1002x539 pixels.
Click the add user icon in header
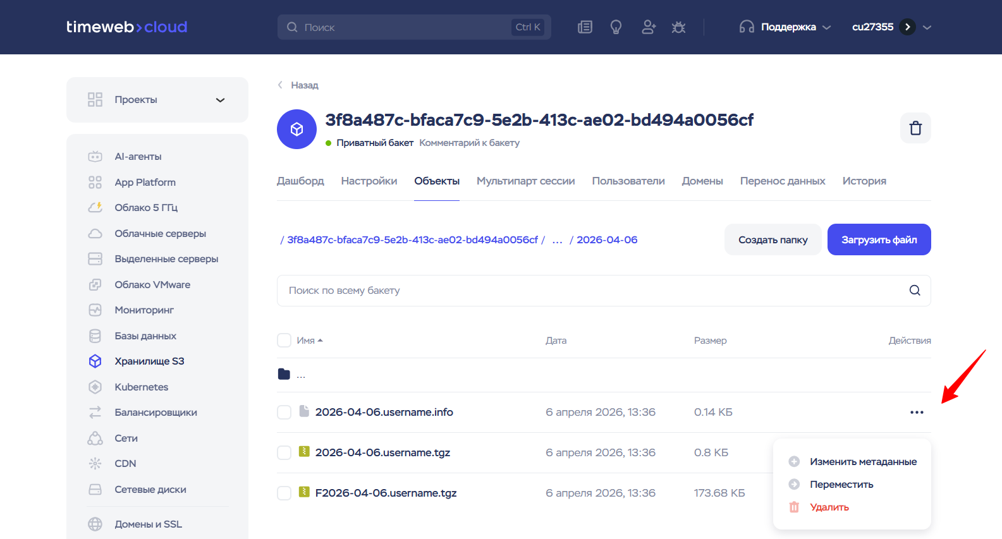[649, 27]
